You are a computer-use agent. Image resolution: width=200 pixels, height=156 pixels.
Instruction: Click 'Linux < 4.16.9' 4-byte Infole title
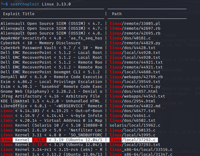[51, 116]
